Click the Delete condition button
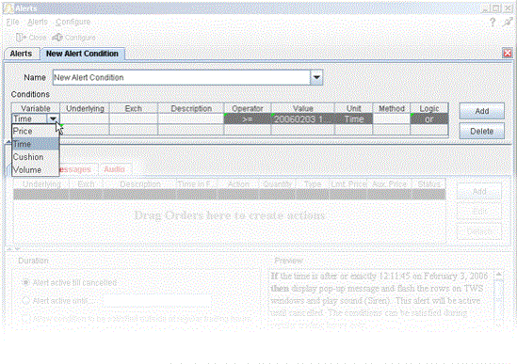The height and width of the screenshot is (364, 517). tap(482, 132)
